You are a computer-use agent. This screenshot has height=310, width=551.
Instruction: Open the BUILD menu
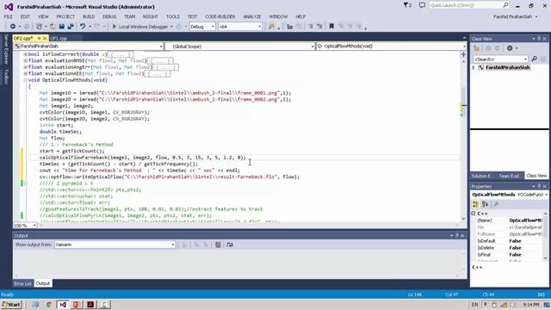point(89,16)
